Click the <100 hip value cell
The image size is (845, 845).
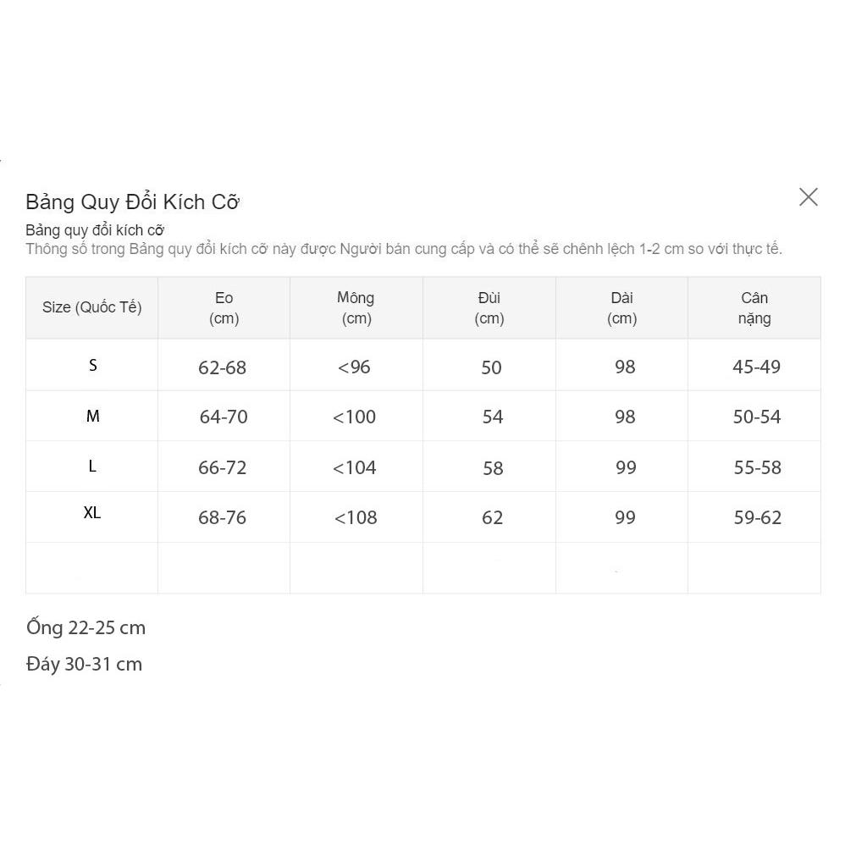(356, 416)
